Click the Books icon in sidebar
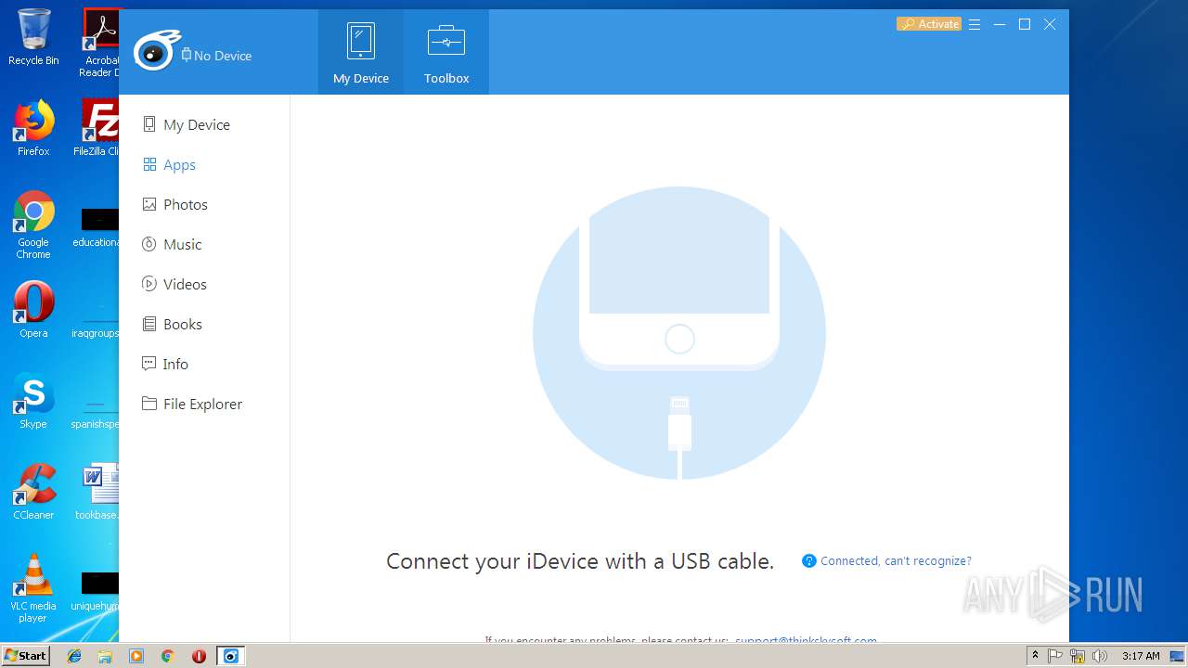Screen dimensions: 1188x668 (x=148, y=324)
